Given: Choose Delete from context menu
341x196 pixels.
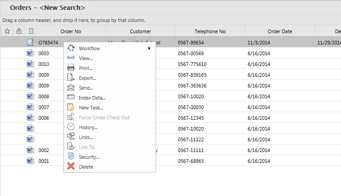Looking at the screenshot, I should 109,167.
